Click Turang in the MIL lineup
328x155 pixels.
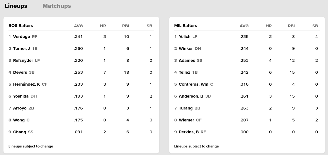pyautogui.click(x=186, y=108)
